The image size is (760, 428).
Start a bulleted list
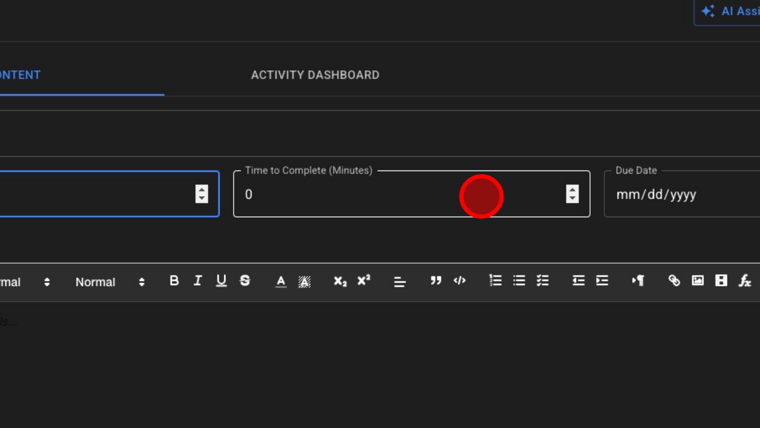point(519,281)
